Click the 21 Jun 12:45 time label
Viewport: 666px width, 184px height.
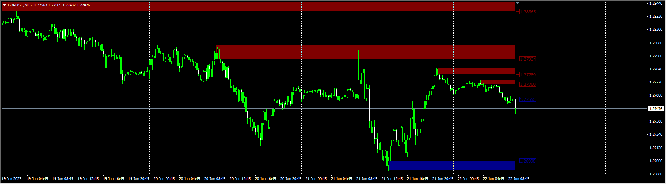[x=392, y=179]
